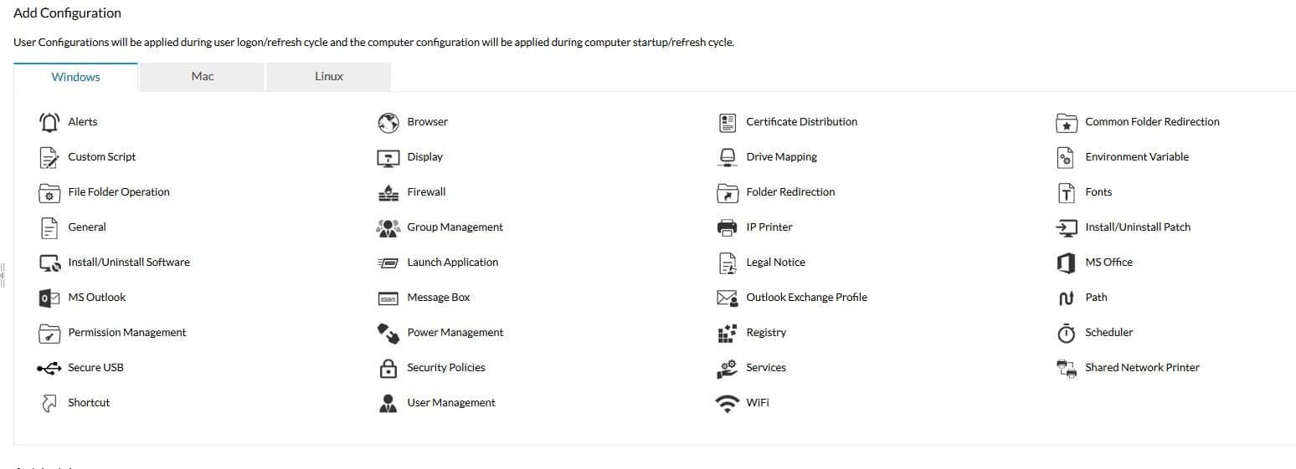Image resolution: width=1296 pixels, height=469 pixels.
Task: Open the Security Policies lock icon
Action: point(388,368)
